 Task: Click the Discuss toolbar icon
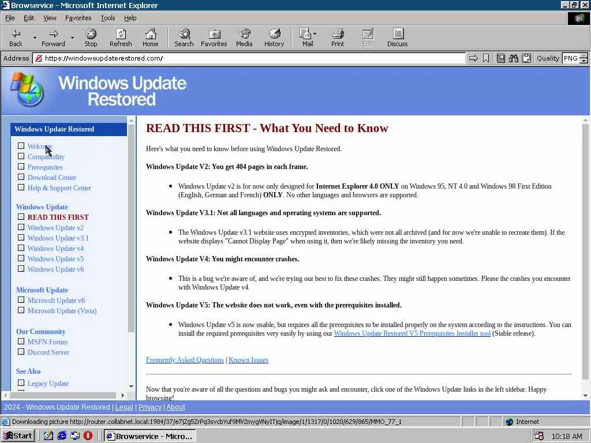point(397,37)
